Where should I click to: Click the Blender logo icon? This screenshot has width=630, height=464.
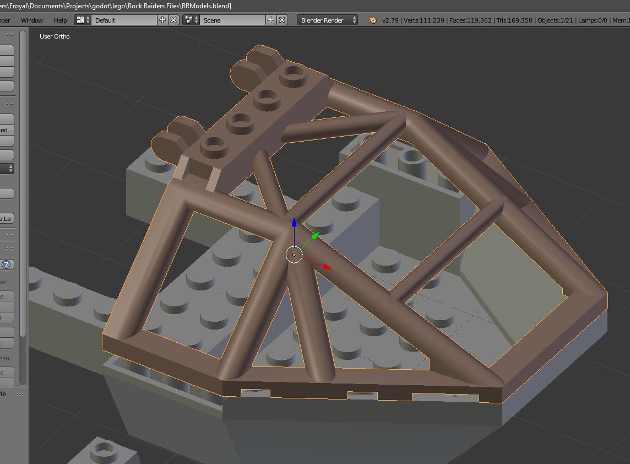[x=372, y=20]
